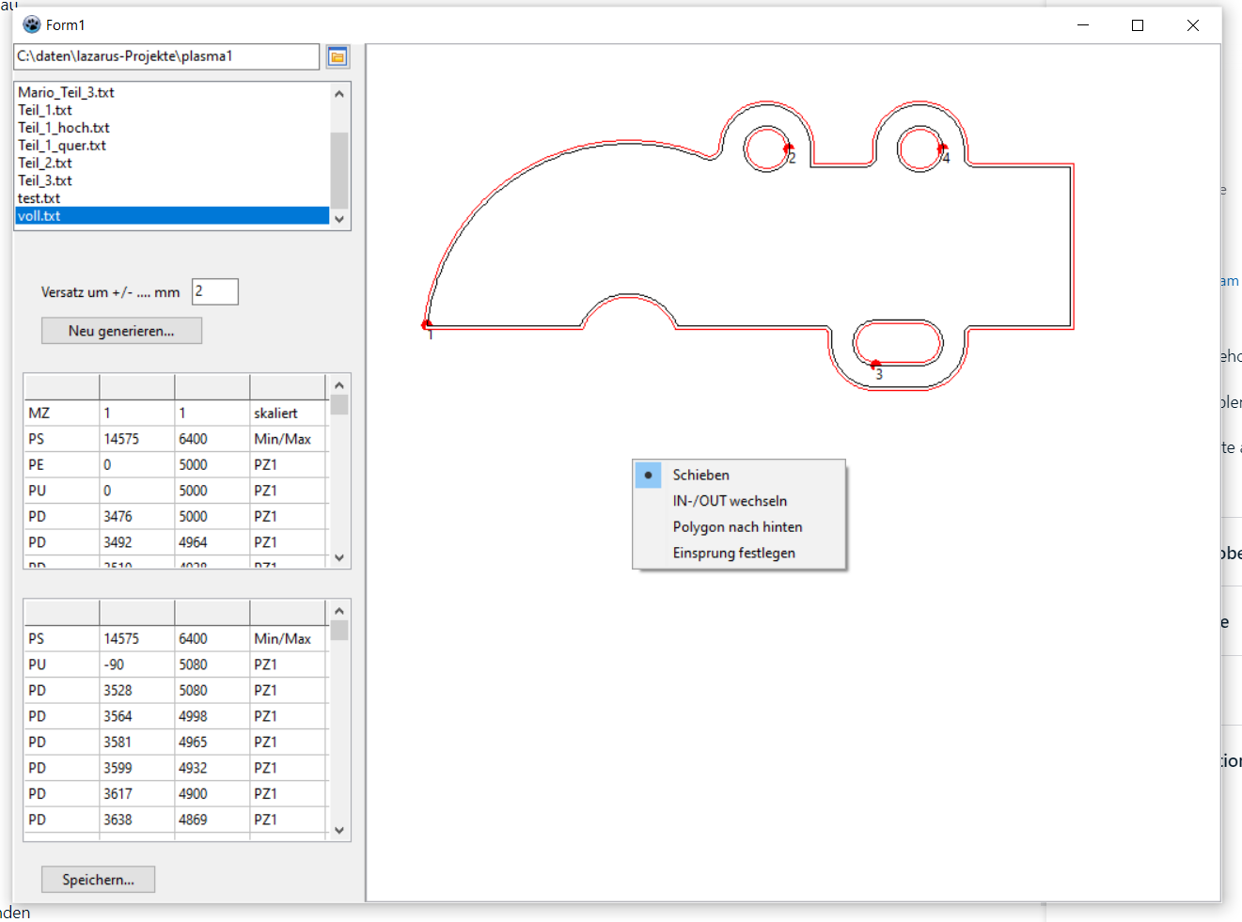Click file list scroll up arrow

pyautogui.click(x=339, y=93)
